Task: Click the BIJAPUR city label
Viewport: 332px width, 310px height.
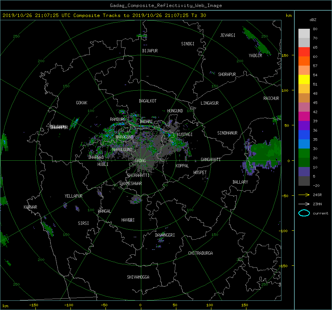Action: tap(150, 51)
